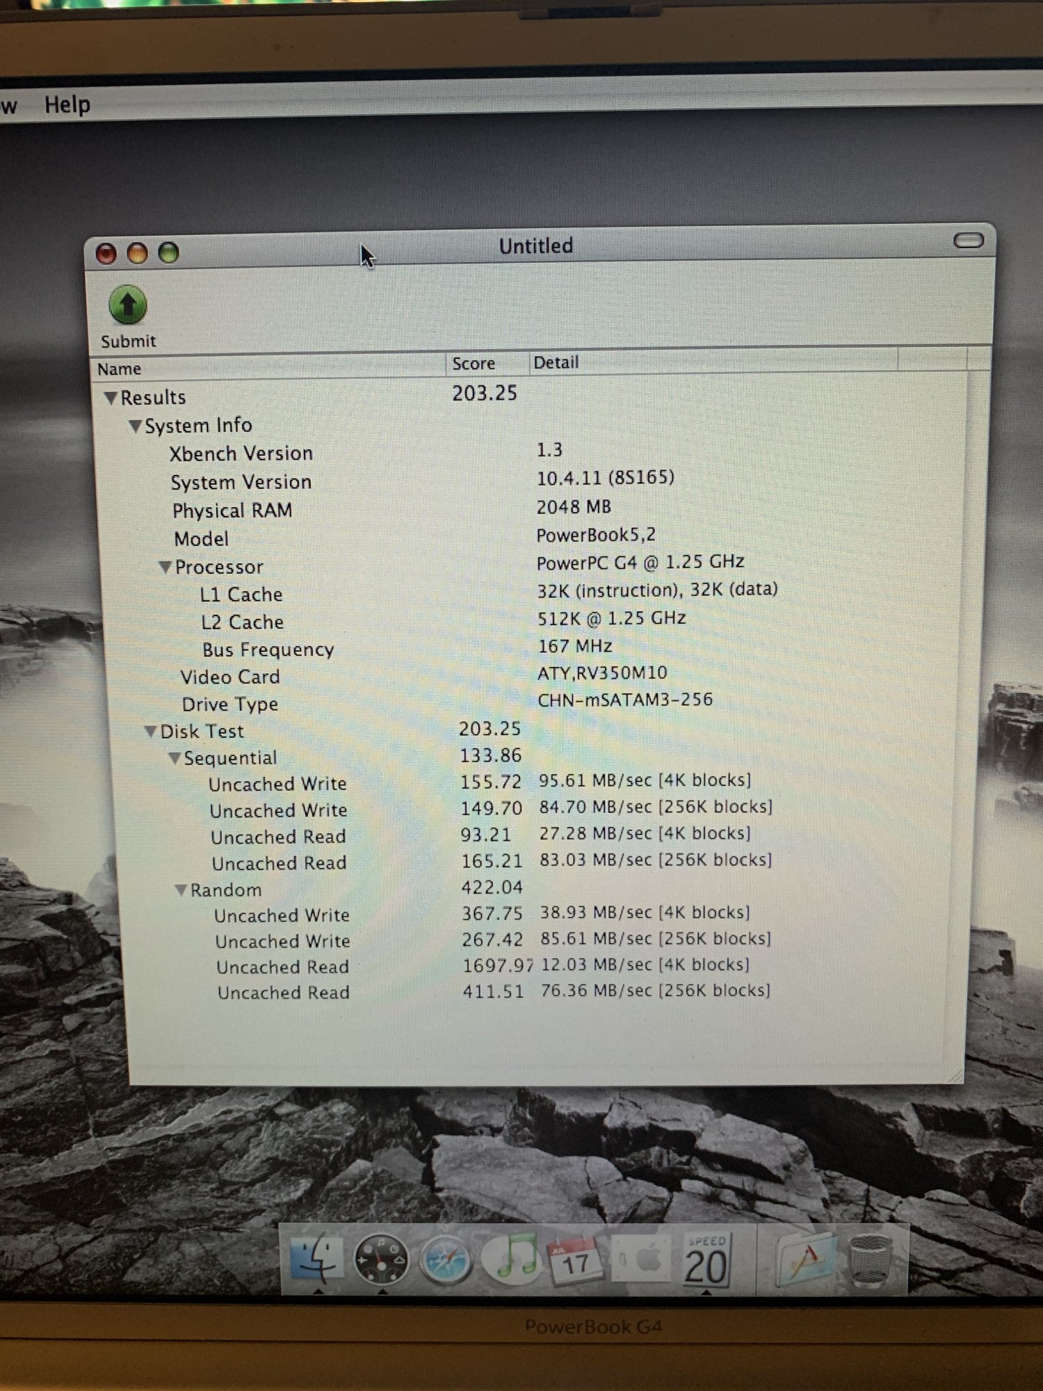This screenshot has width=1043, height=1391.
Task: Click the detail value 10.4.11 (8S165)
Action: tap(605, 478)
